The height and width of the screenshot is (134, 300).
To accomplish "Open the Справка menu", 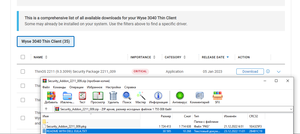I will click(x=130, y=87).
